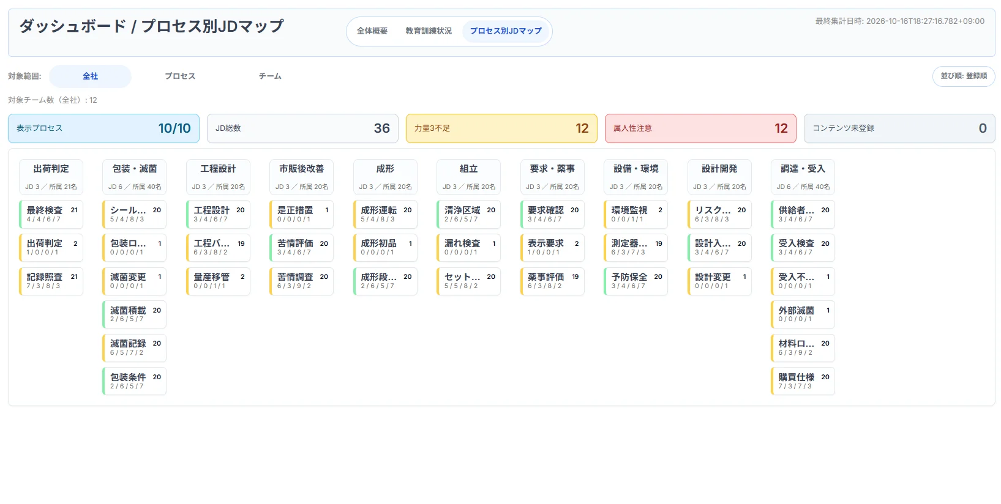1001x504 pixels.
Task: Open the 環境監視 JD card
Action: pos(635,215)
